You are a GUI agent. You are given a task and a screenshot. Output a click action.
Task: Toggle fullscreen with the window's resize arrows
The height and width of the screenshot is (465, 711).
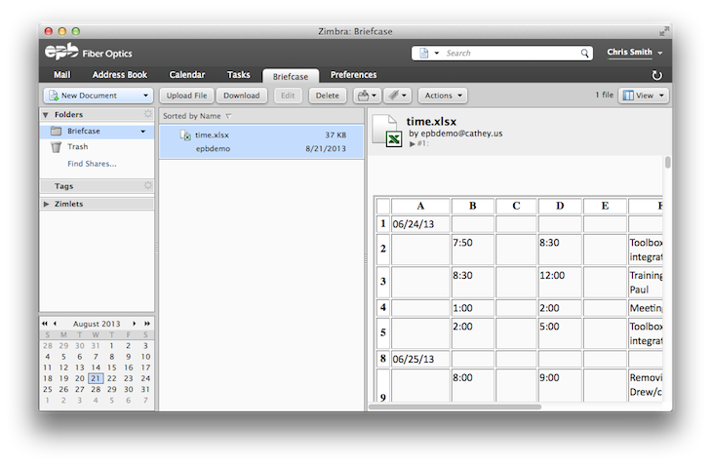664,31
